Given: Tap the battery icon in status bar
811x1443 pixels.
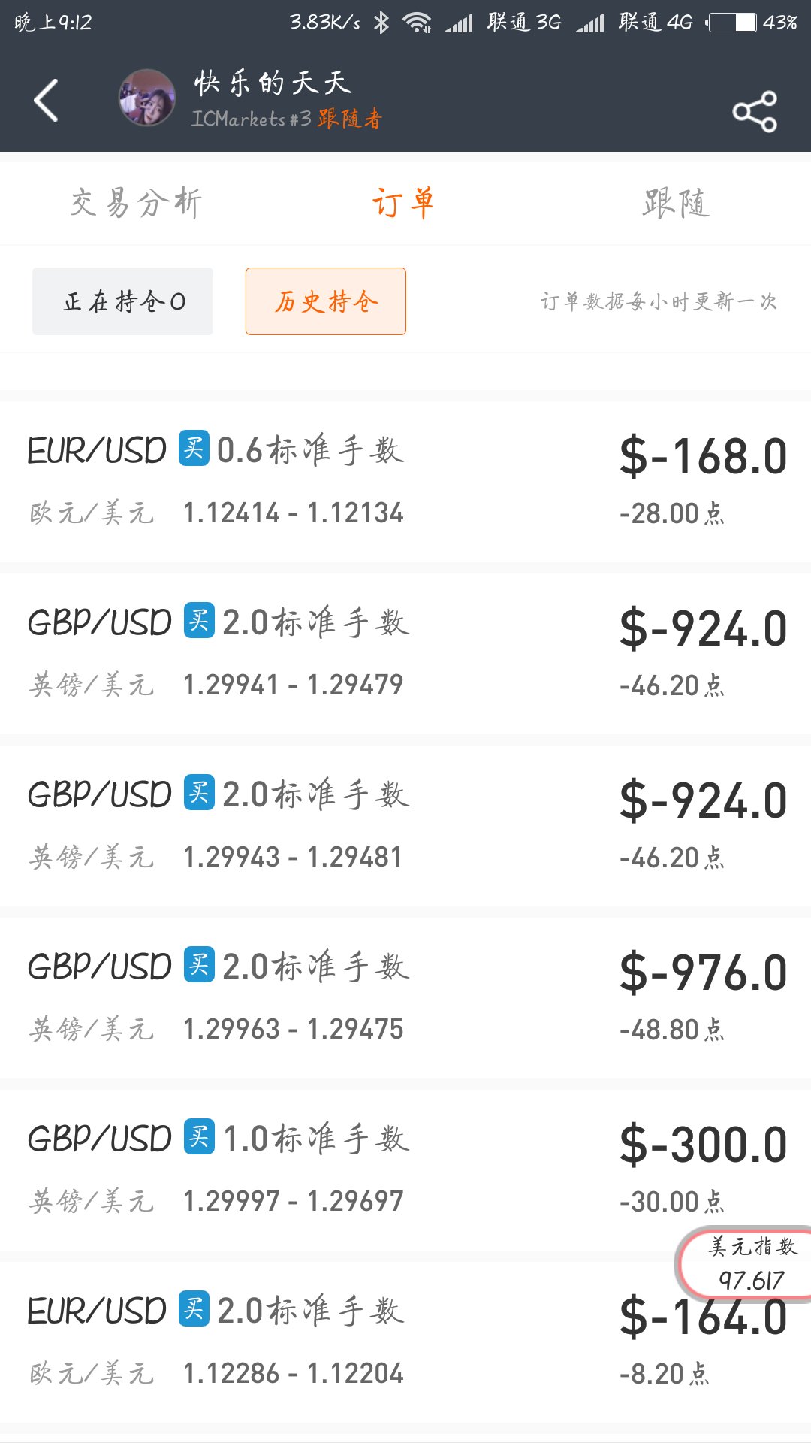Looking at the screenshot, I should point(732,23).
